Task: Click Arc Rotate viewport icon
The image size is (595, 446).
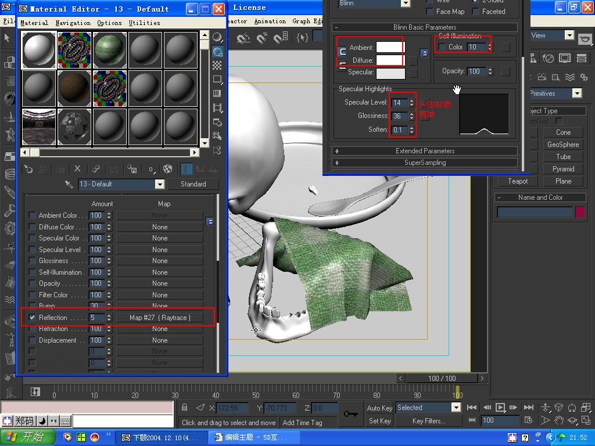Action: point(572,420)
